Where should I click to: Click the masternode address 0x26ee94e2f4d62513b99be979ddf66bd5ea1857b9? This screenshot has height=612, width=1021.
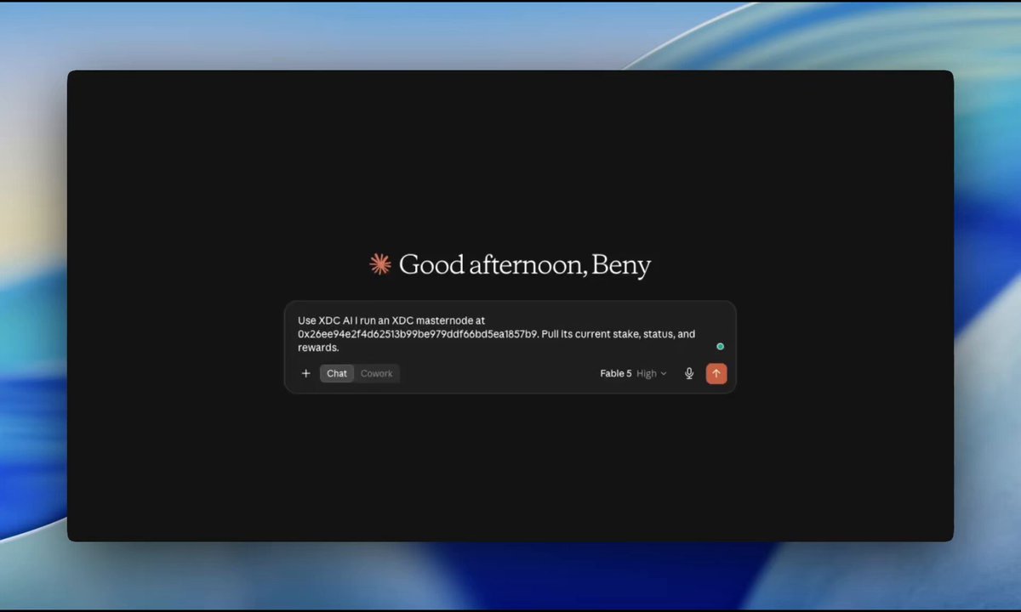pyautogui.click(x=418, y=334)
